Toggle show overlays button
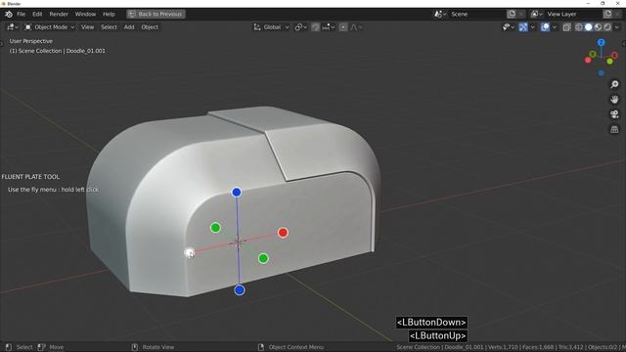 [x=545, y=27]
